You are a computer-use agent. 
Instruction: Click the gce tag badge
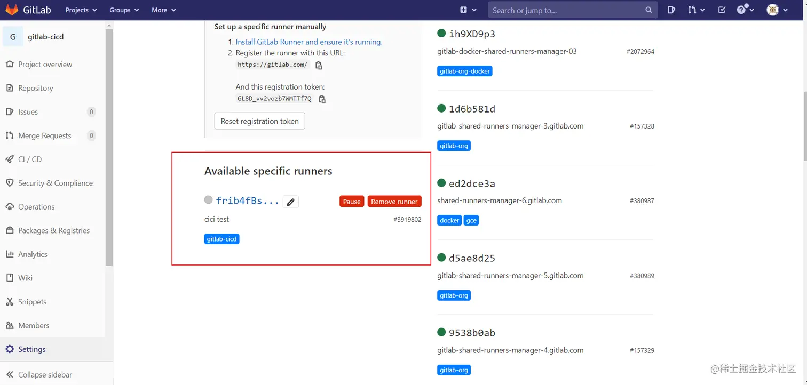click(471, 220)
